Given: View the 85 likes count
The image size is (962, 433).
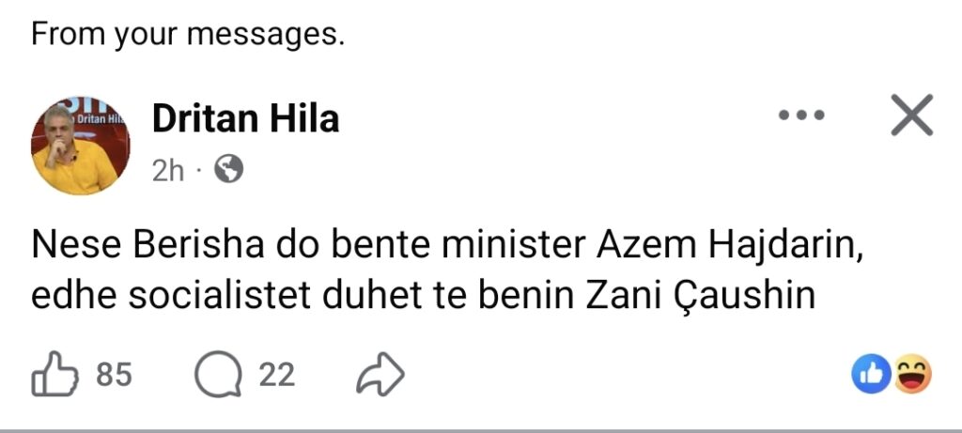Looking at the screenshot, I should (x=114, y=376).
